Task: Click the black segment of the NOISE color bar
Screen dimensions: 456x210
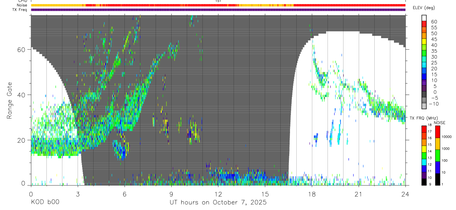Action: point(437,179)
